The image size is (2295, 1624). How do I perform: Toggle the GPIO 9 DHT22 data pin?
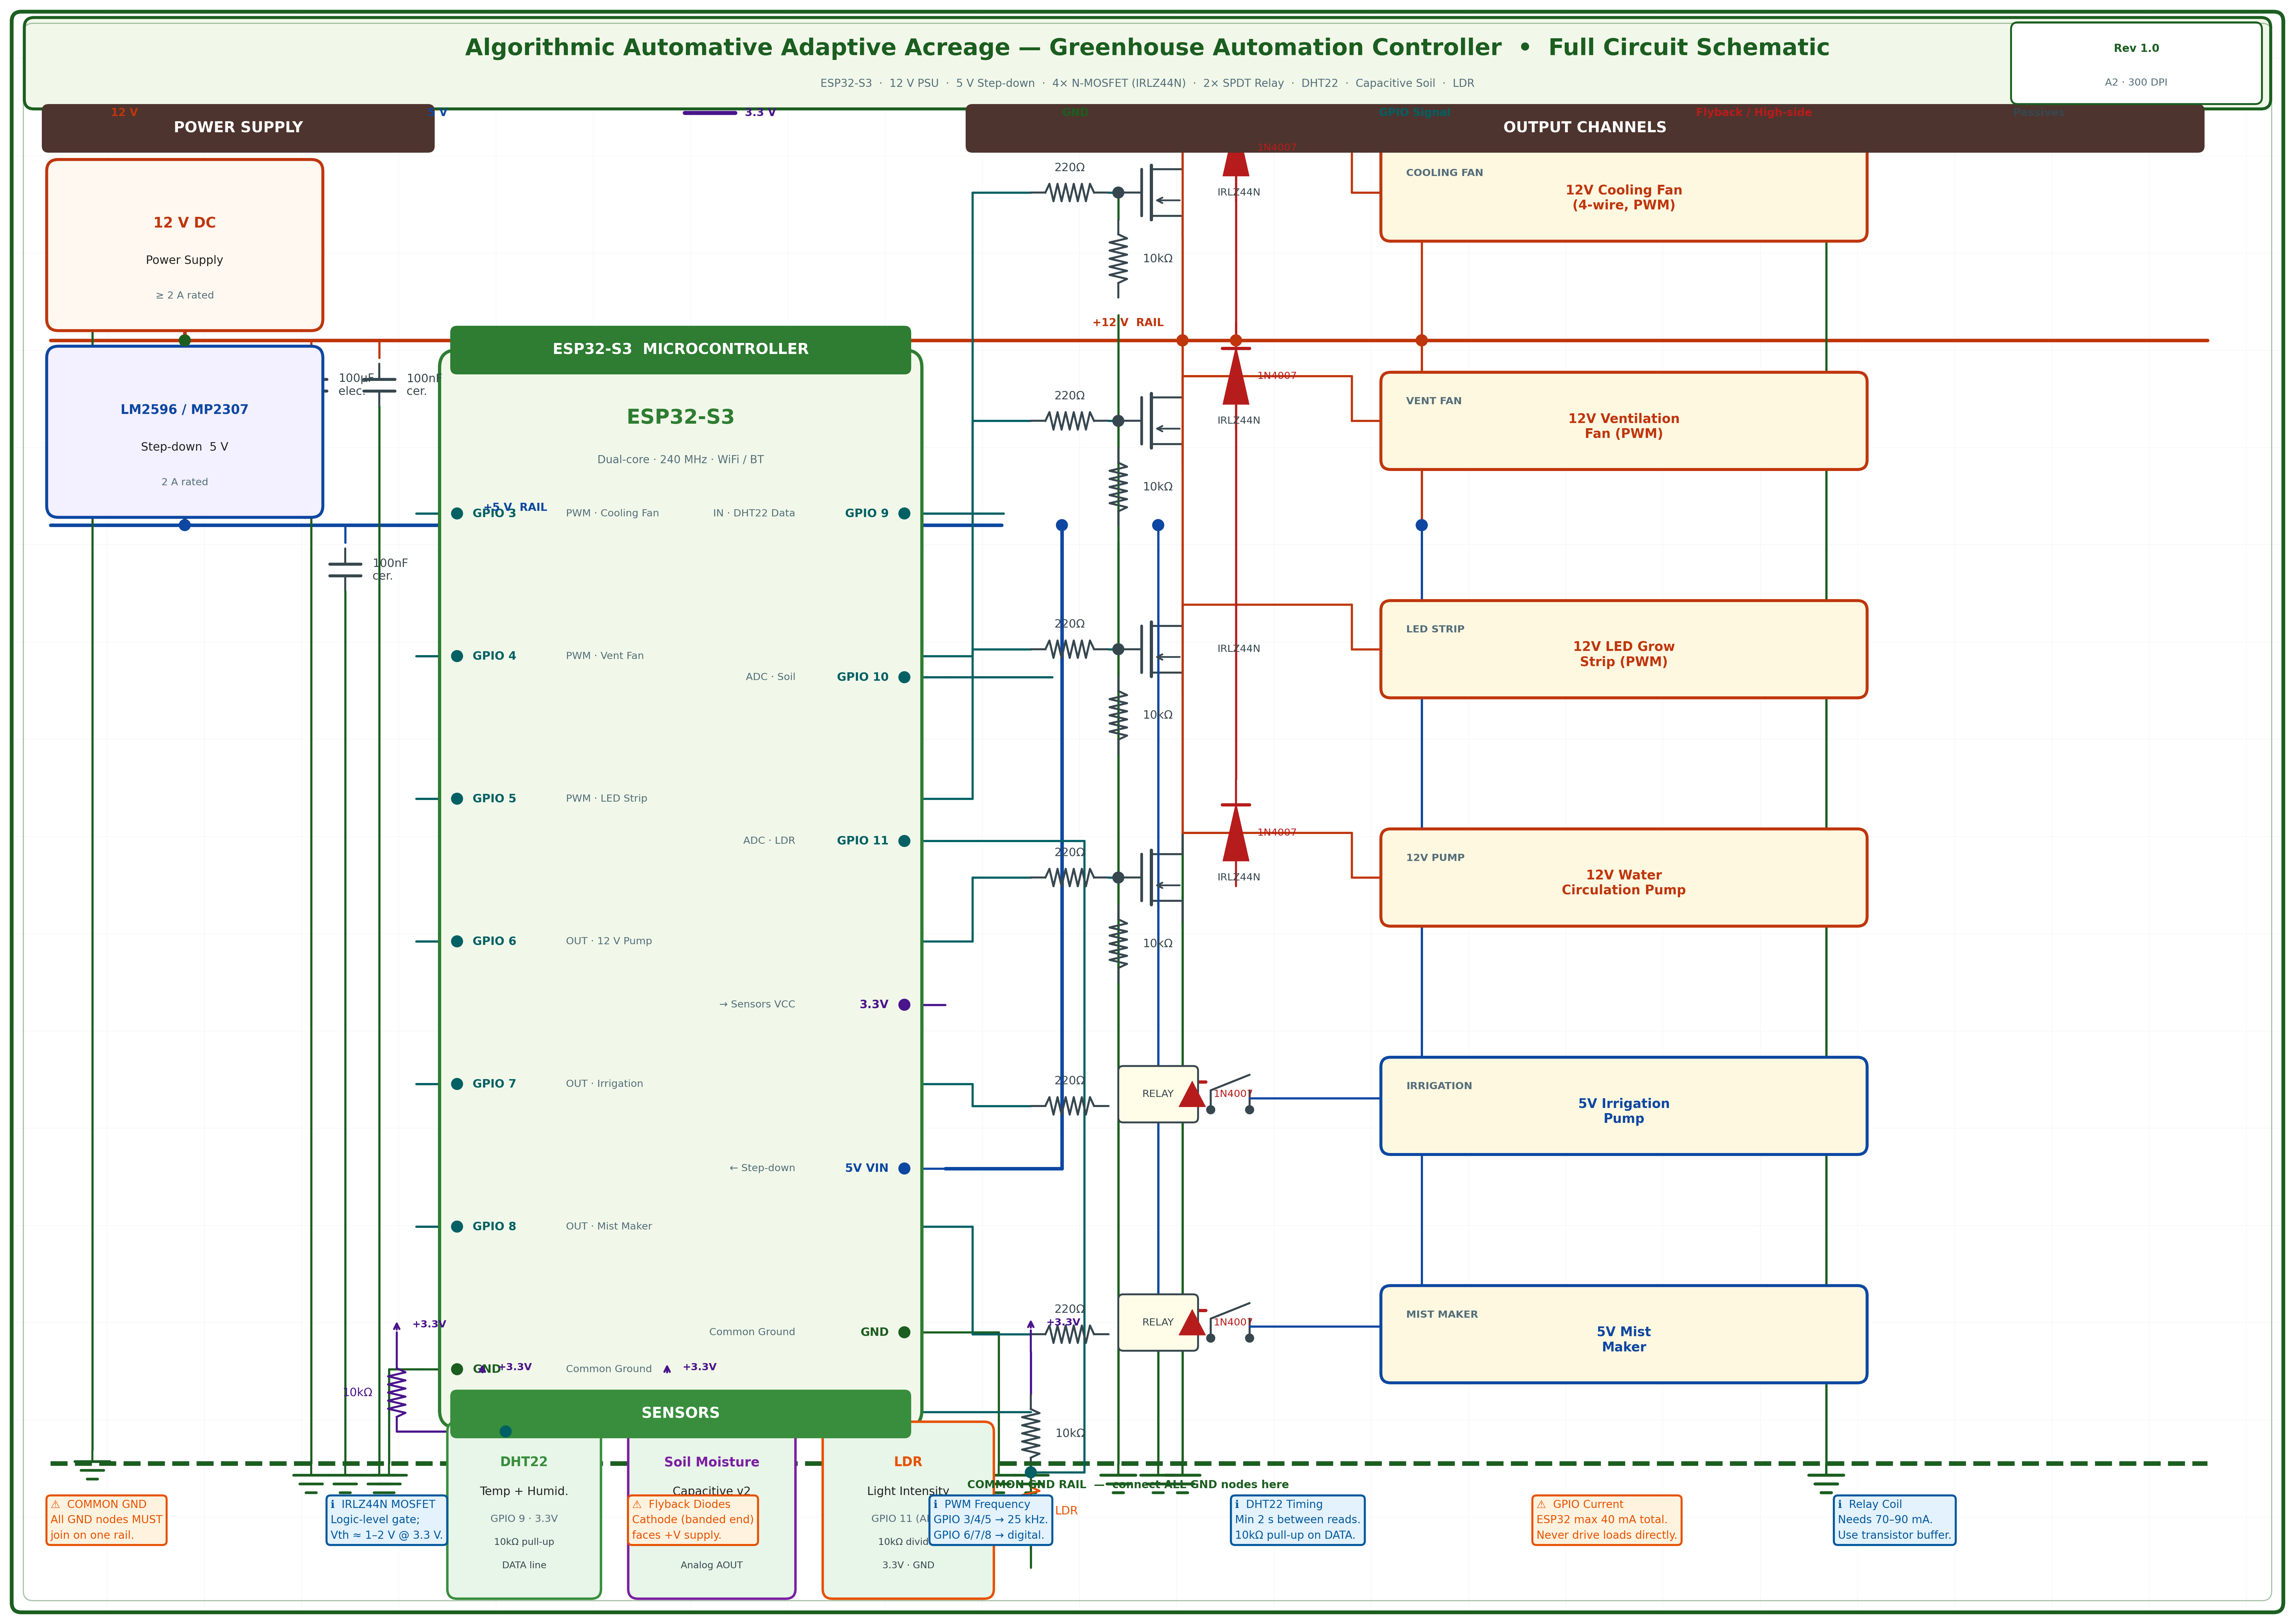coord(903,513)
